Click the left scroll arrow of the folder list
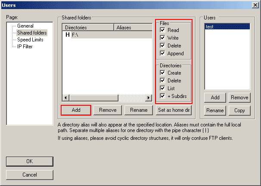 [x=66, y=98]
